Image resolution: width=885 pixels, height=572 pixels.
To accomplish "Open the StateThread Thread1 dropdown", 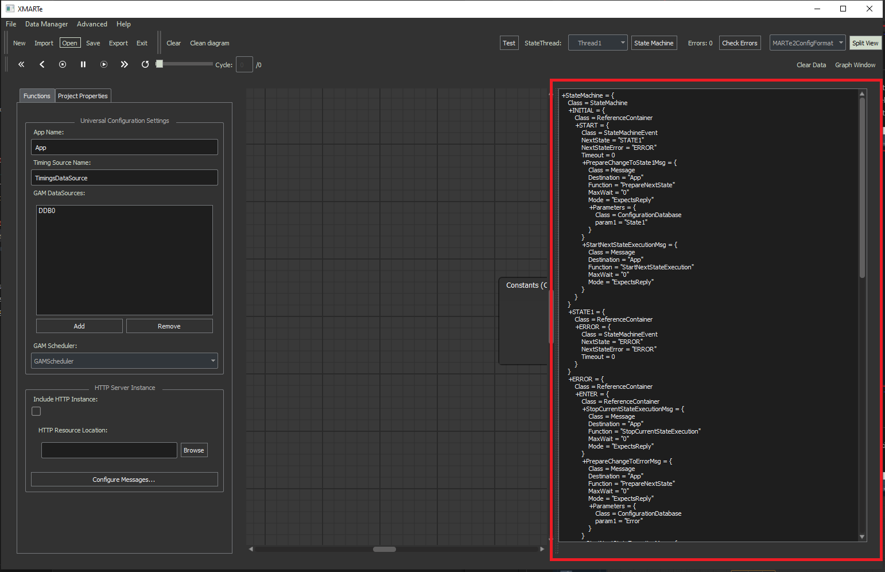I will tap(597, 43).
